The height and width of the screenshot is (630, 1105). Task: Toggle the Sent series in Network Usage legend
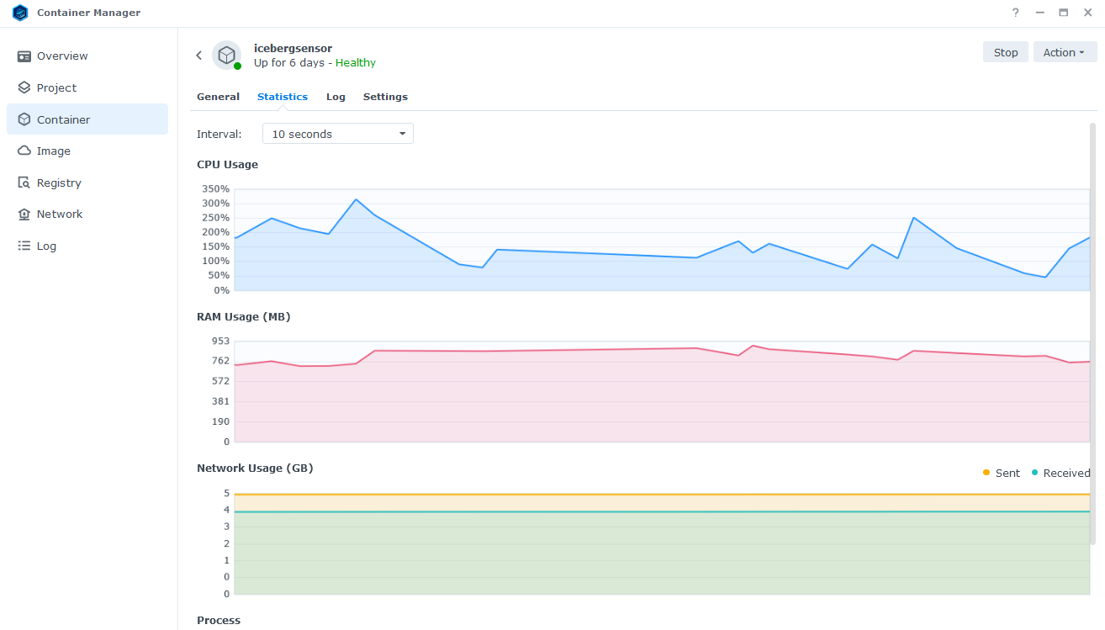coord(1001,473)
